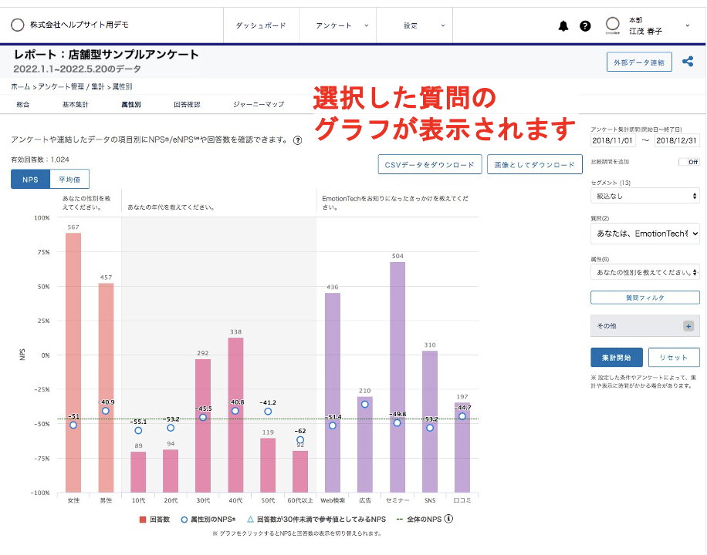
Task: Click the リセット button
Action: click(674, 357)
